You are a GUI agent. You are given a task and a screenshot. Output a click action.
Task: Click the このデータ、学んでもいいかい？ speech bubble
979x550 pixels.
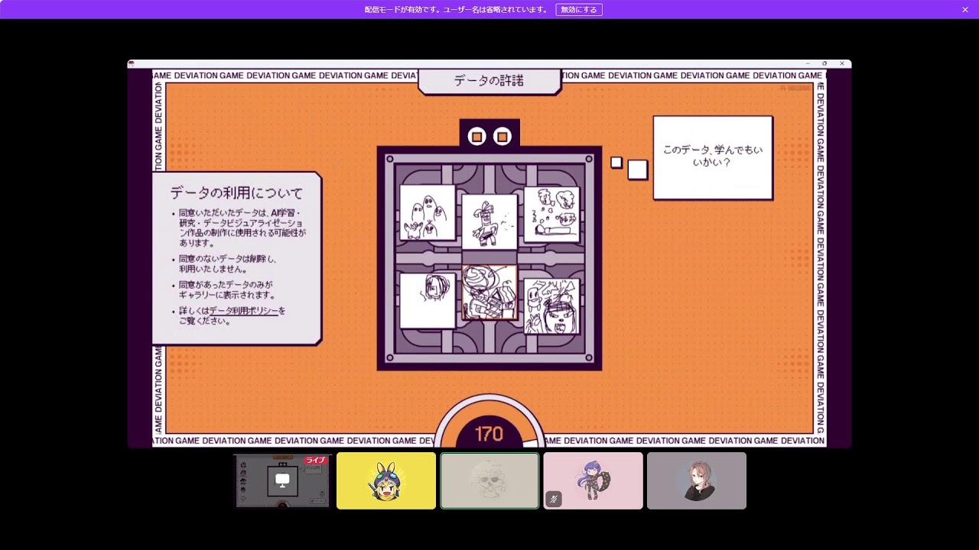713,157
